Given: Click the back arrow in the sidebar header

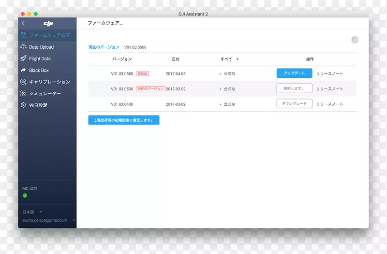Looking at the screenshot, I should pos(23,23).
